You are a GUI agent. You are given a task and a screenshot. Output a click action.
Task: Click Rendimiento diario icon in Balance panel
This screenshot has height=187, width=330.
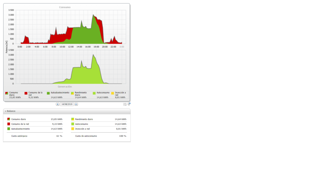pyautogui.click(x=73, y=119)
